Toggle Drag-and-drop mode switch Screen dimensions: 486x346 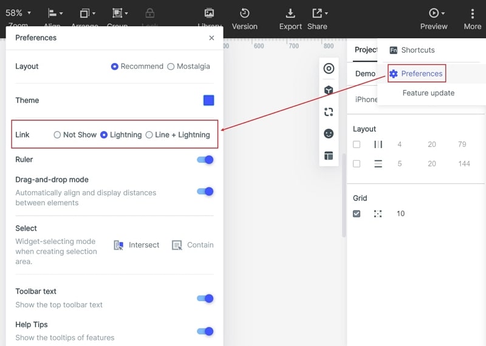tap(205, 191)
